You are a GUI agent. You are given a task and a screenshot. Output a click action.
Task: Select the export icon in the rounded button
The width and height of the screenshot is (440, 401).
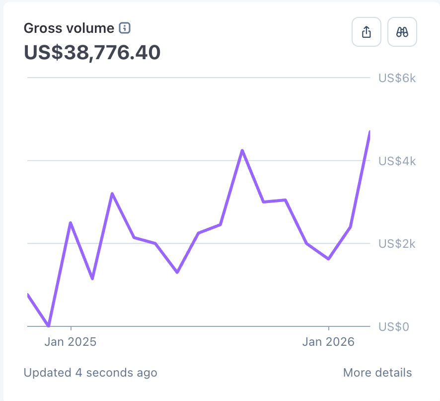click(x=367, y=31)
